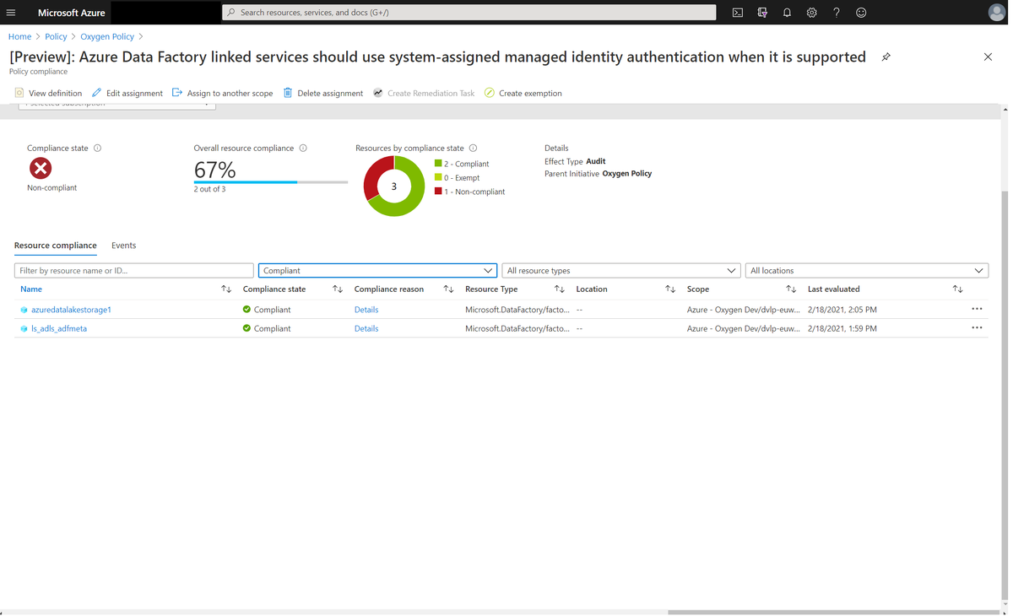The width and height of the screenshot is (1013, 616).
Task: Click the horizontal scrollbar at bottom
Action: pyautogui.click(x=833, y=613)
